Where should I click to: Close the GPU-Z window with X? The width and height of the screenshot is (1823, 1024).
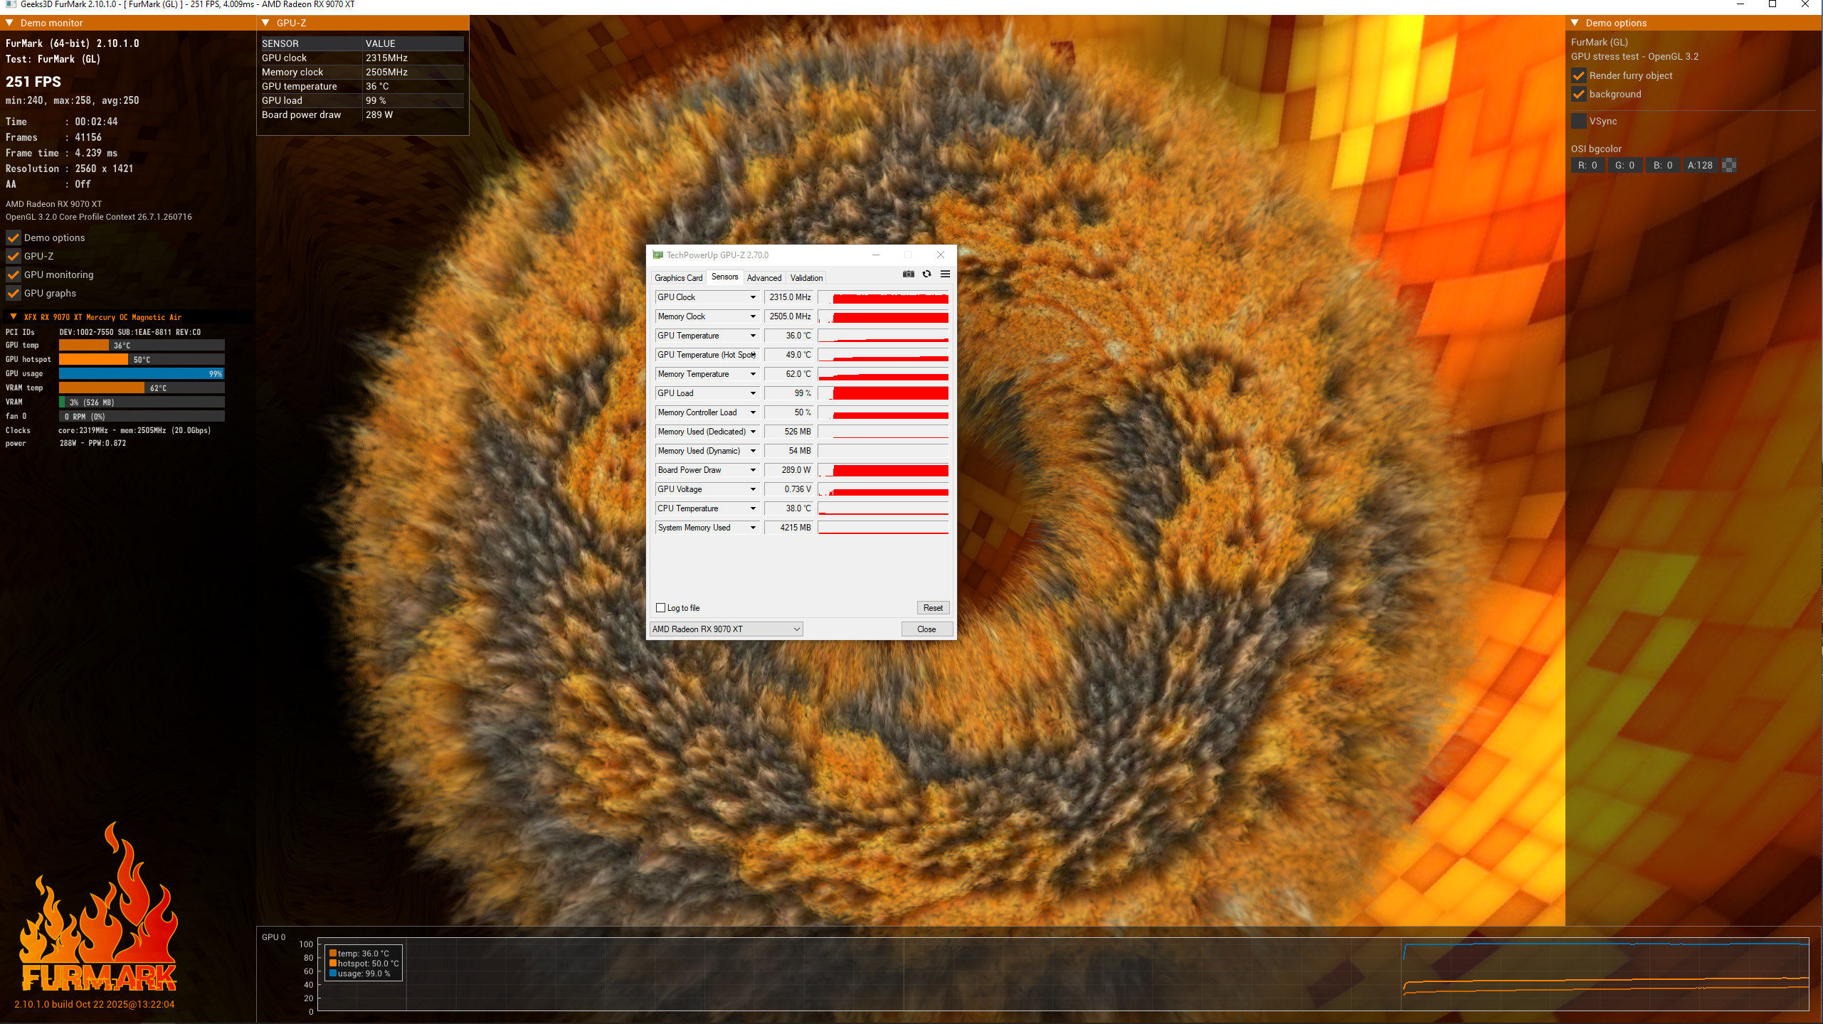click(x=941, y=255)
